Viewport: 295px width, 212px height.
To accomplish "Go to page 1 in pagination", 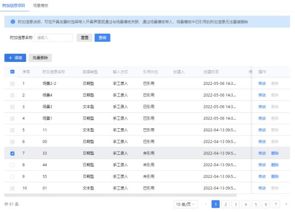I will point(215,205).
